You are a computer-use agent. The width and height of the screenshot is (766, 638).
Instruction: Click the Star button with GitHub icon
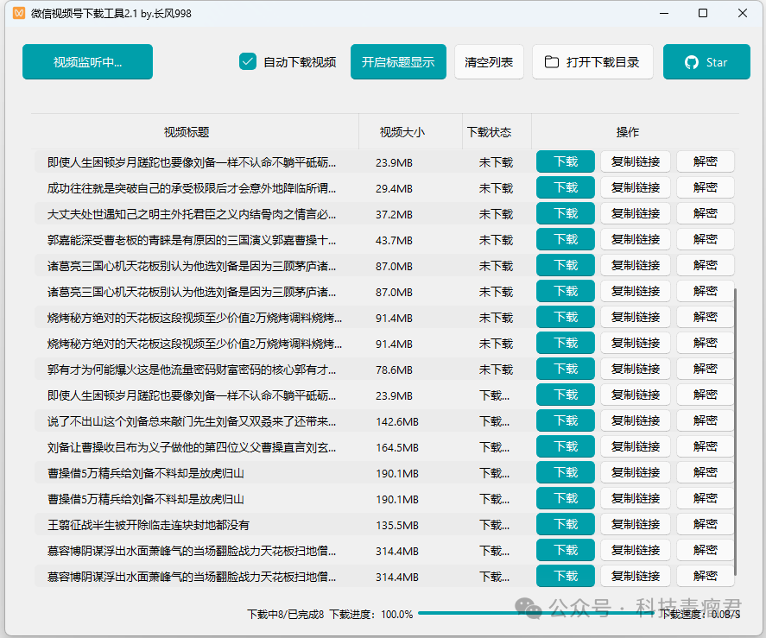click(x=706, y=62)
